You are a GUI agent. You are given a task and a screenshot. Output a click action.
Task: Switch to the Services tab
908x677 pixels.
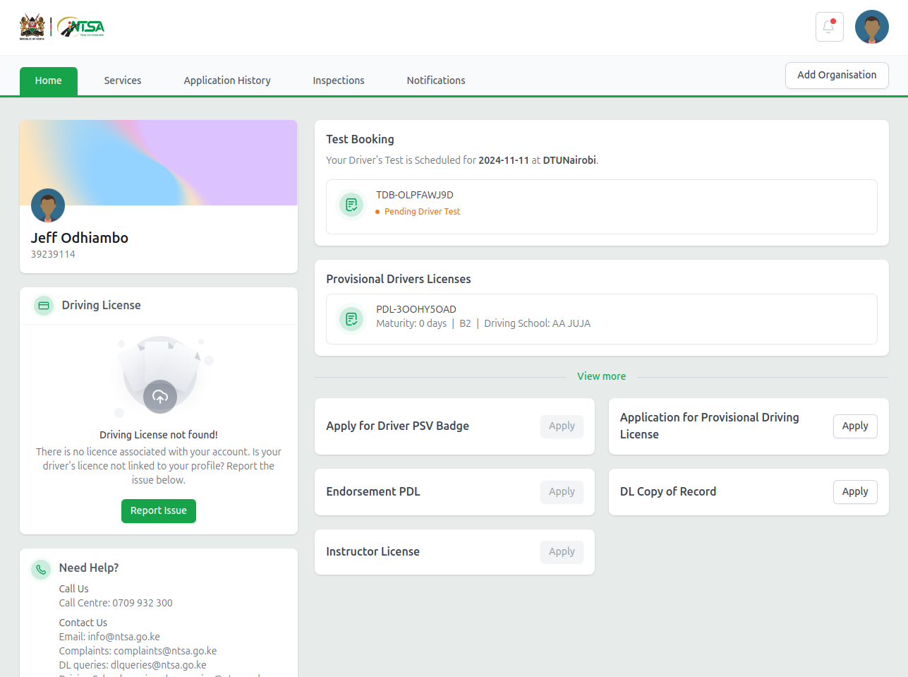(123, 80)
